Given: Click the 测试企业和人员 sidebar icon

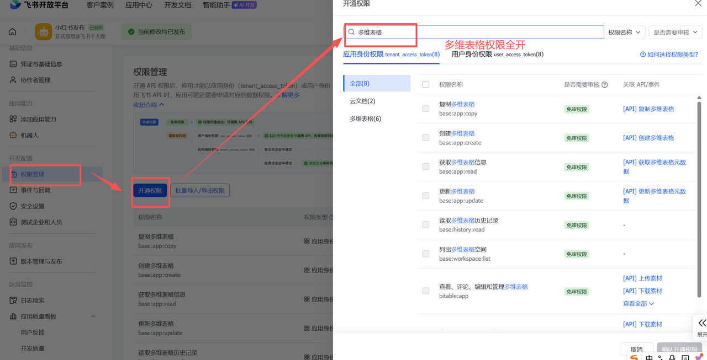Looking at the screenshot, I should 13,222.
